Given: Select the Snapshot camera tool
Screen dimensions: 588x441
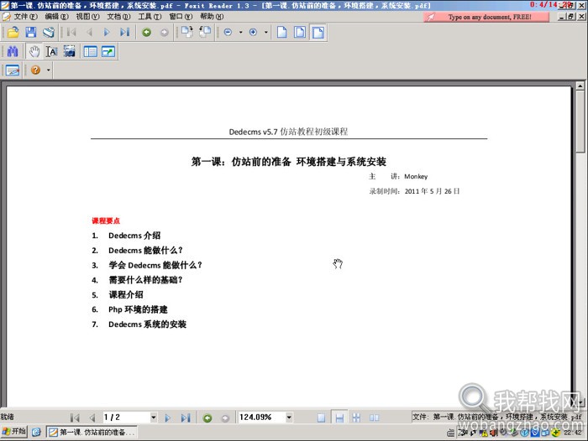Looking at the screenshot, I should 70,51.
